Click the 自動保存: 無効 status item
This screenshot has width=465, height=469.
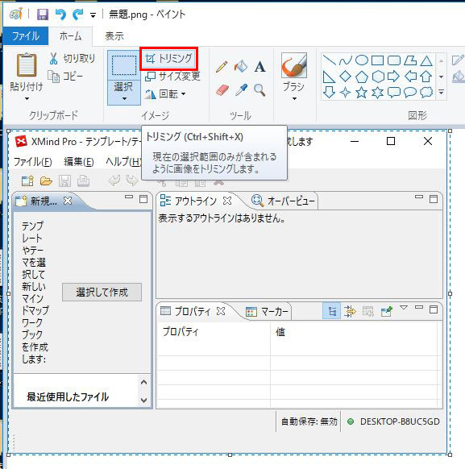click(x=309, y=421)
